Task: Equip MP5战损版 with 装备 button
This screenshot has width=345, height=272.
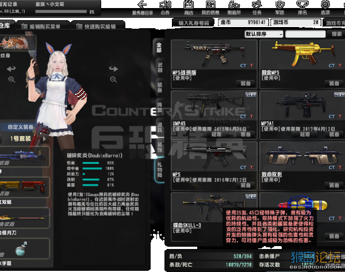Action: (246, 83)
